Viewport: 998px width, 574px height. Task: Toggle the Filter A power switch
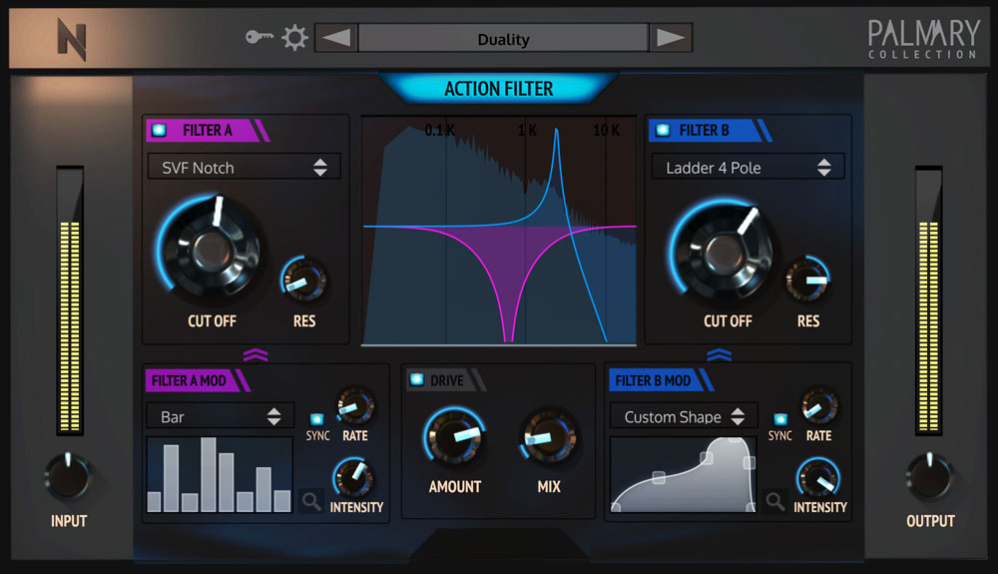(160, 130)
